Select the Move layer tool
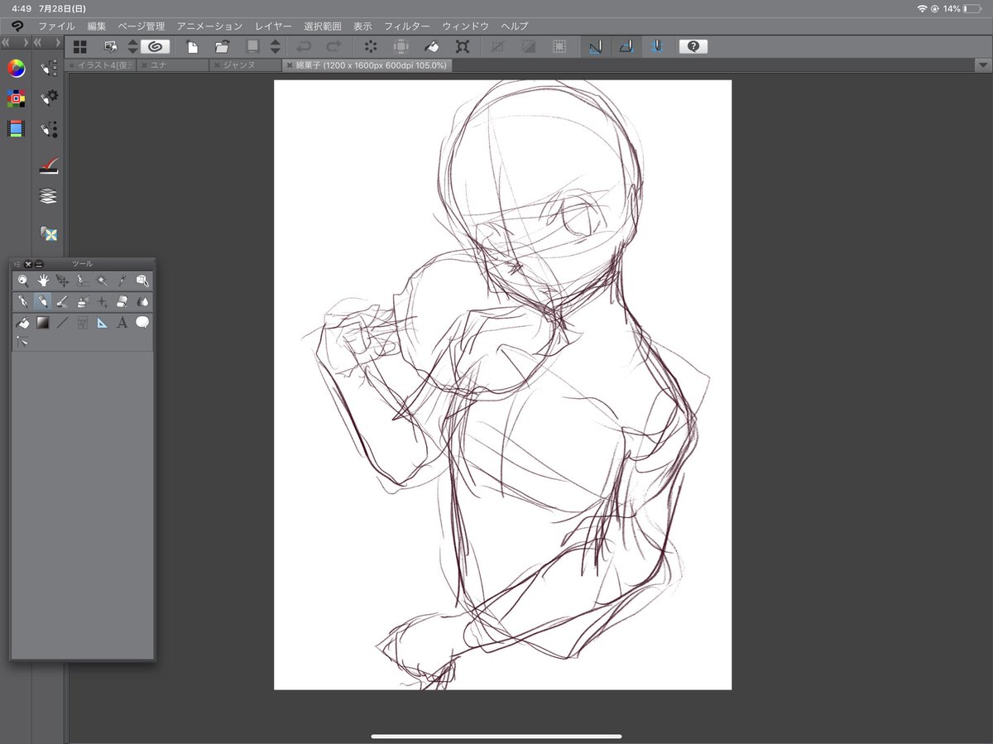 pyautogui.click(x=62, y=281)
